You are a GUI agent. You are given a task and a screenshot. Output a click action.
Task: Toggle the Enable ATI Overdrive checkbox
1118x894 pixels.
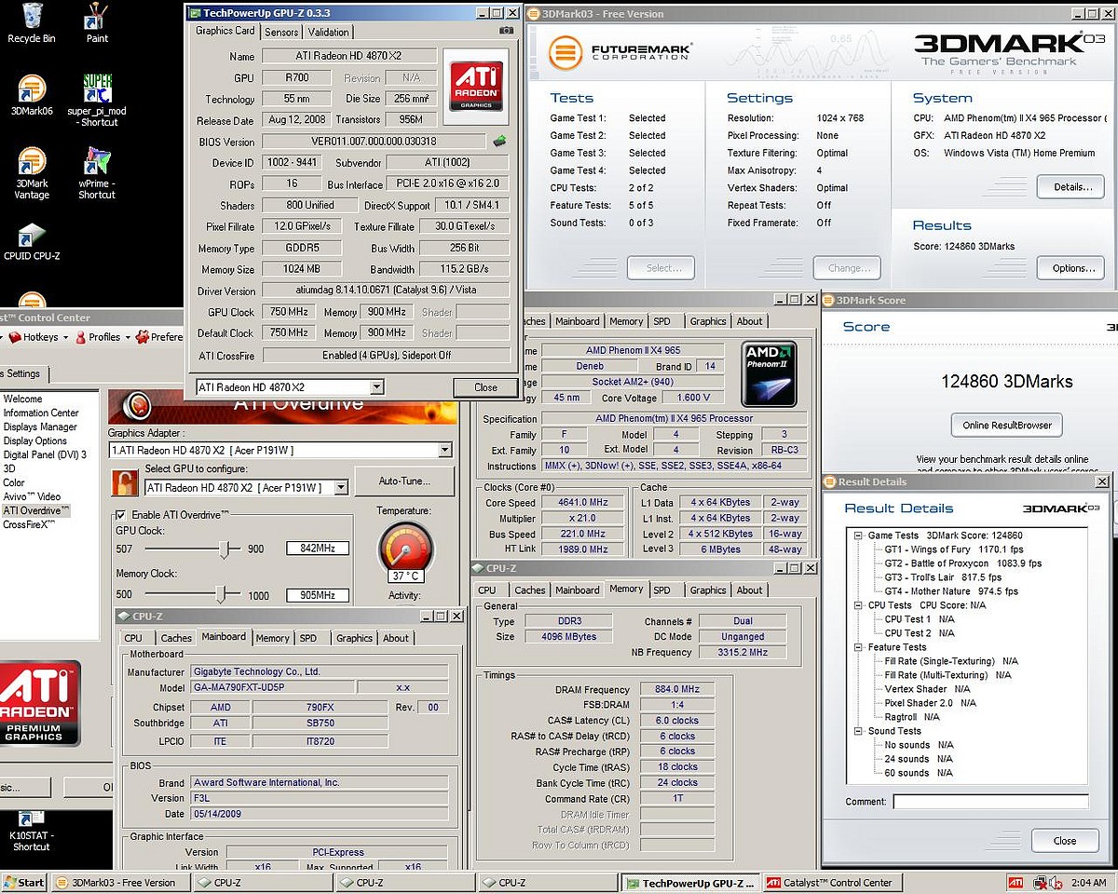(x=120, y=515)
